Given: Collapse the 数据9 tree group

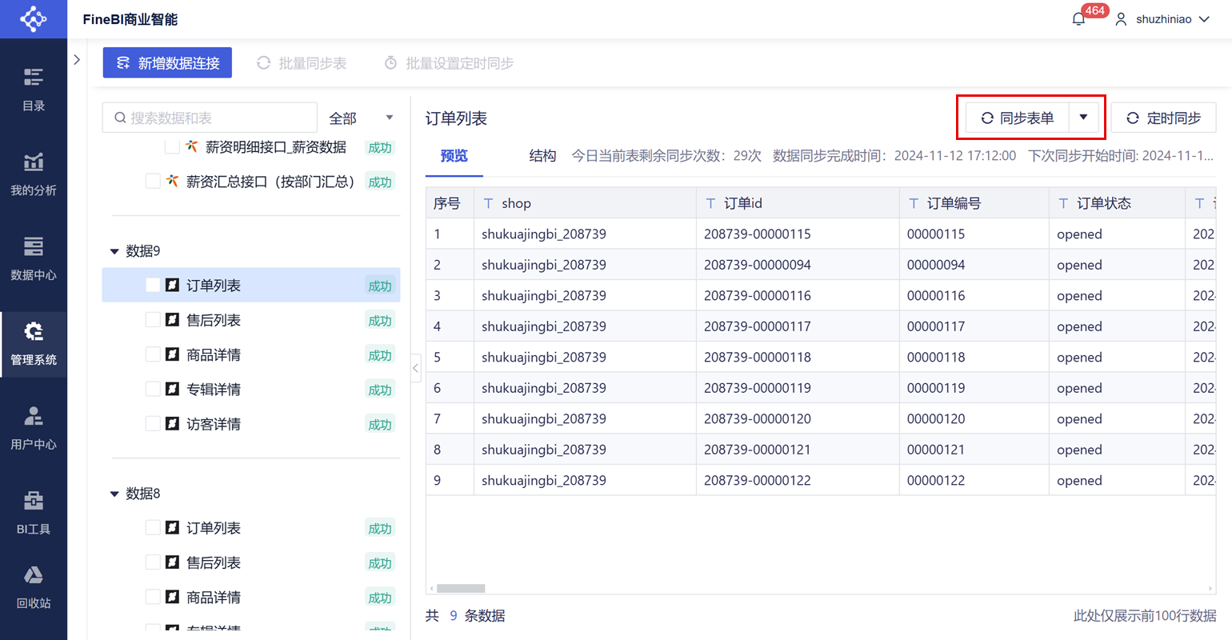Looking at the screenshot, I should pos(114,251).
